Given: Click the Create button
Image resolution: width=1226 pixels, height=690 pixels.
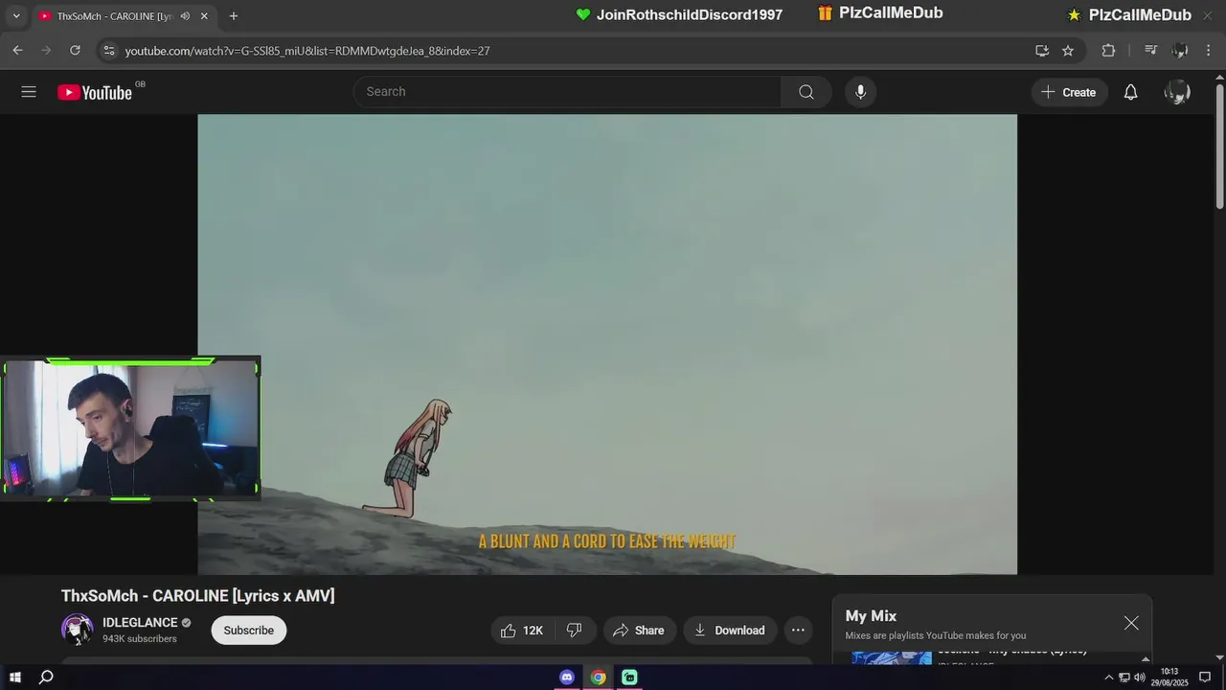Looking at the screenshot, I should pyautogui.click(x=1069, y=92).
